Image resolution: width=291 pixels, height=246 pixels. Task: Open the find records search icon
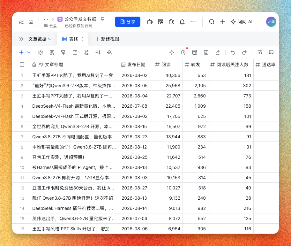coord(260,52)
